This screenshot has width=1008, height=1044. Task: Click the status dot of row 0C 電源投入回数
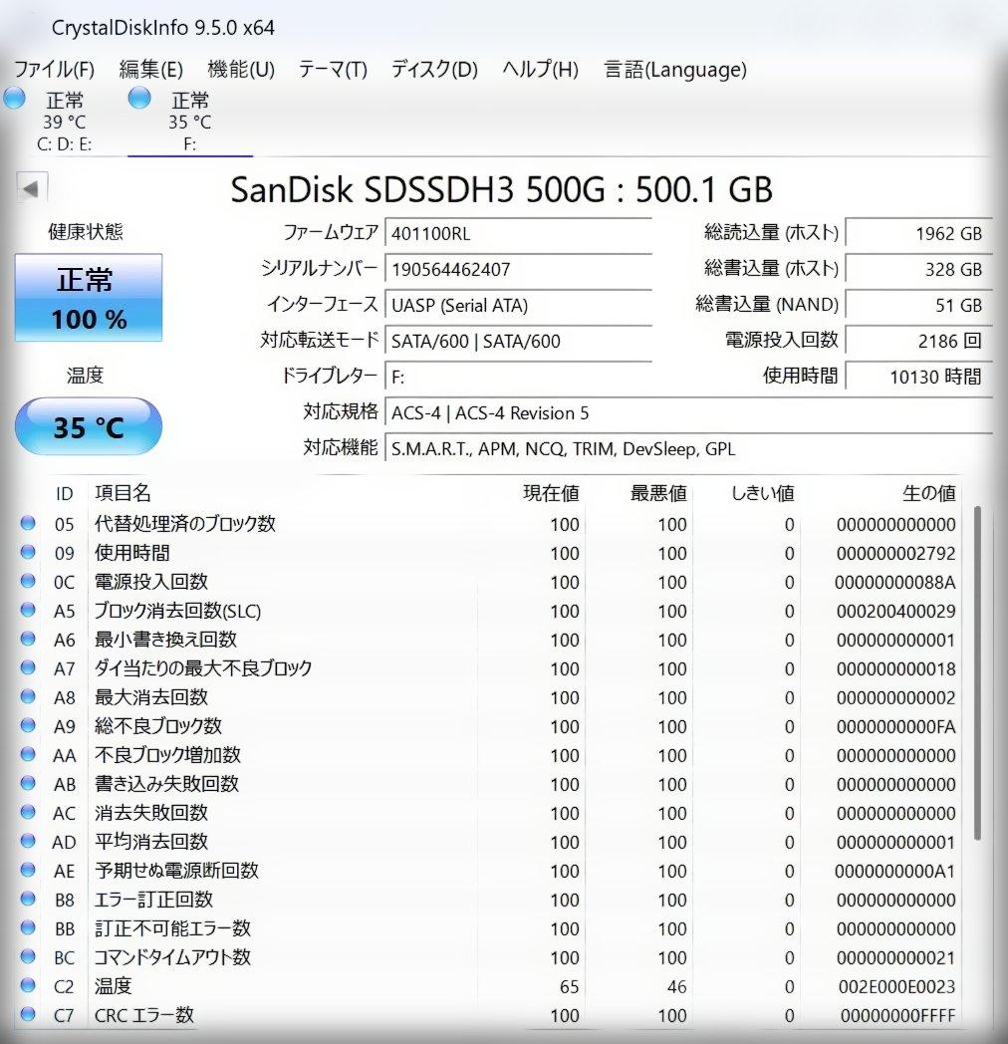point(28,581)
